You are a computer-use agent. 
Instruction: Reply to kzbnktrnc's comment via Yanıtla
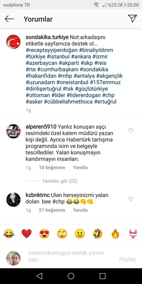click(x=80, y=210)
